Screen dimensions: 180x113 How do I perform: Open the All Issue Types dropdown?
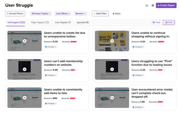(x=41, y=14)
